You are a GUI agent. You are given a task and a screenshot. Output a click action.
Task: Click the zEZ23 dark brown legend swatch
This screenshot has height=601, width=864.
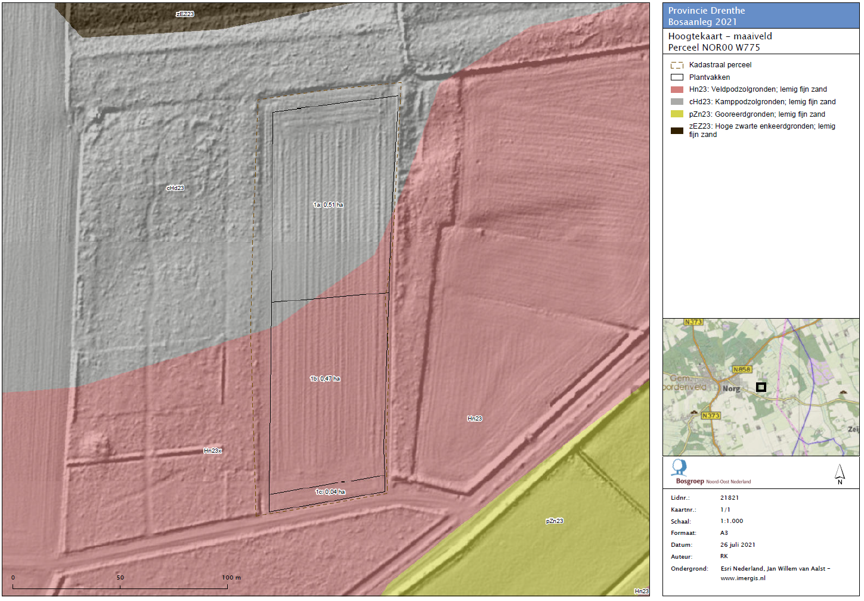coord(677,130)
